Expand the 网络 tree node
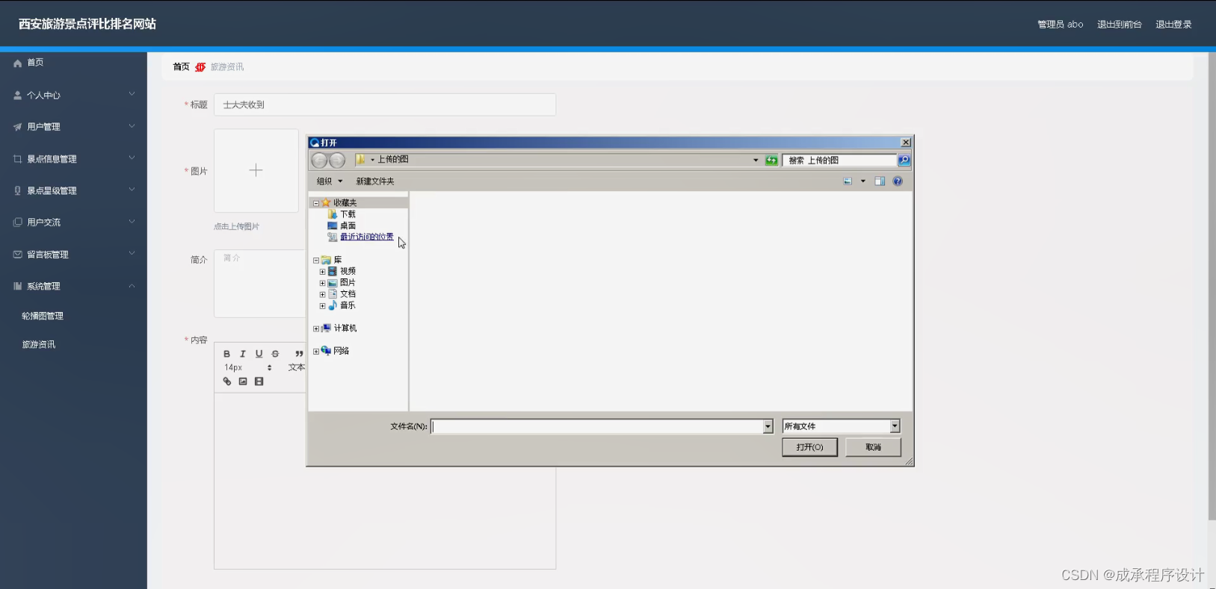The width and height of the screenshot is (1216, 589). 316,352
